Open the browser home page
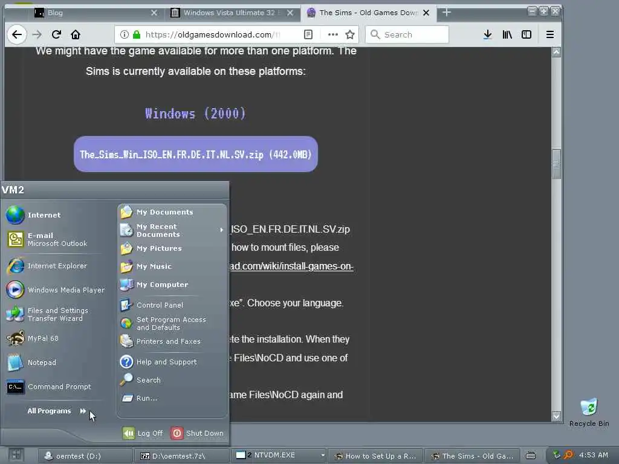This screenshot has width=619, height=464. click(x=76, y=34)
